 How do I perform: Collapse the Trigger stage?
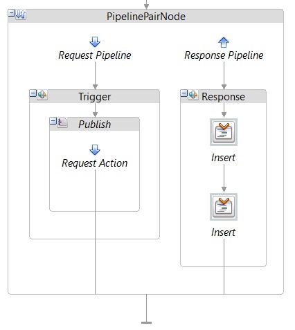click(33, 93)
